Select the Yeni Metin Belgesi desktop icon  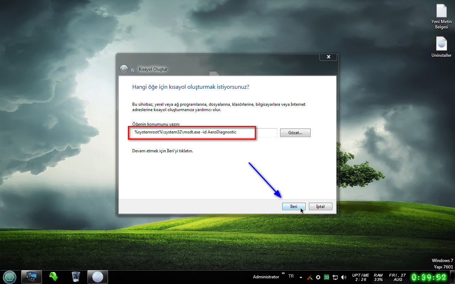(441, 17)
